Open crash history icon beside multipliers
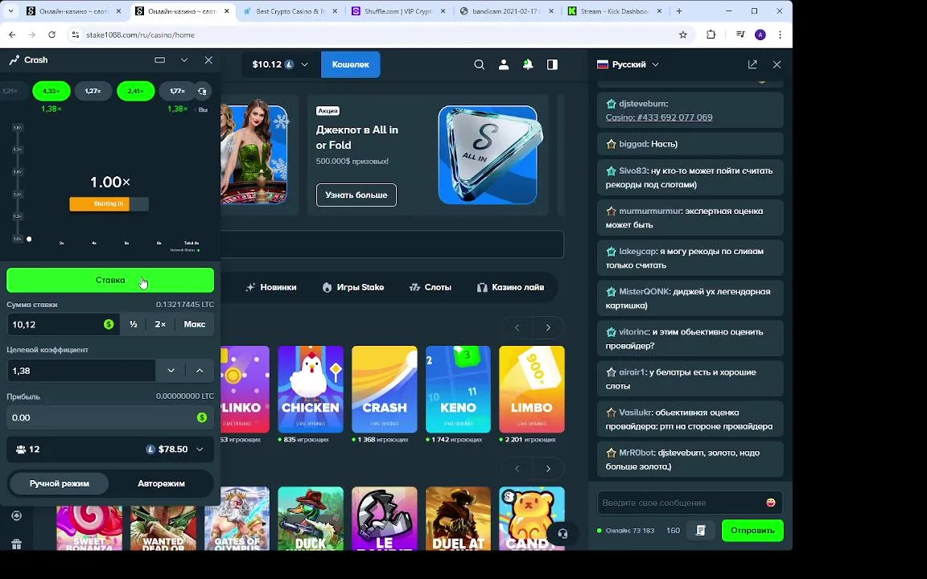The width and height of the screenshot is (927, 579). [202, 91]
